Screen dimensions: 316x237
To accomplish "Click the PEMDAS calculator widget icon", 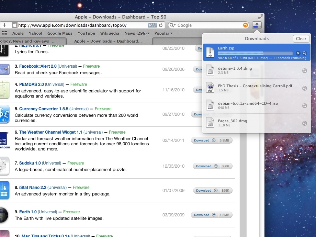I will [4, 90].
